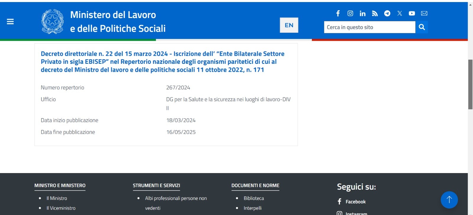Open 'Il Ministro' footer link
The height and width of the screenshot is (215, 473).
(57, 198)
